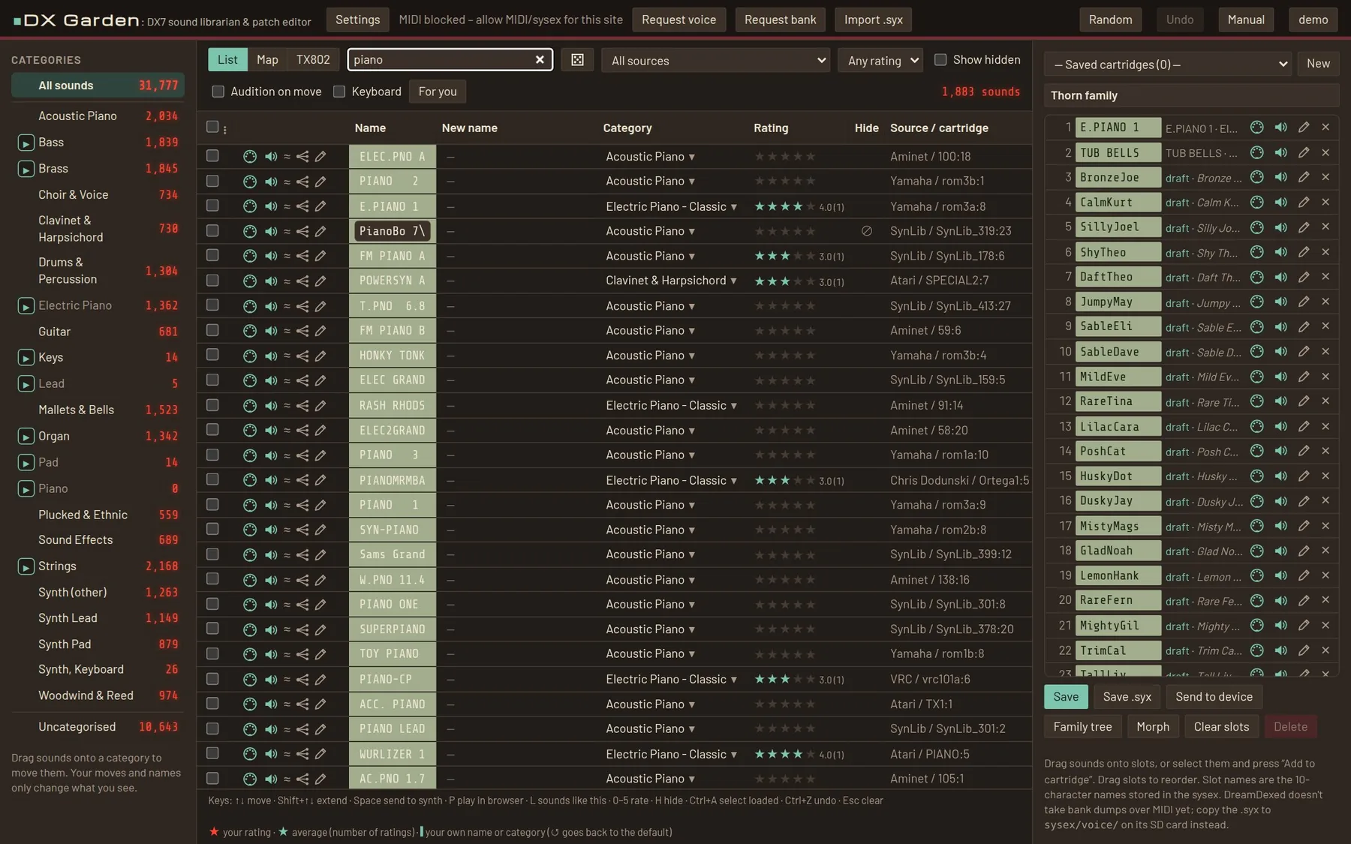Image resolution: width=1351 pixels, height=844 pixels.
Task: Switch to the Map view tab
Action: tap(267, 60)
